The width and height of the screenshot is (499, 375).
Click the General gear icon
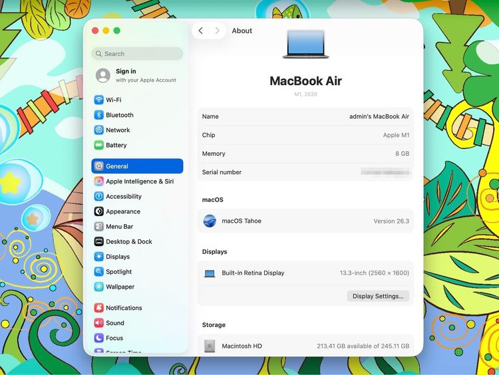point(99,166)
